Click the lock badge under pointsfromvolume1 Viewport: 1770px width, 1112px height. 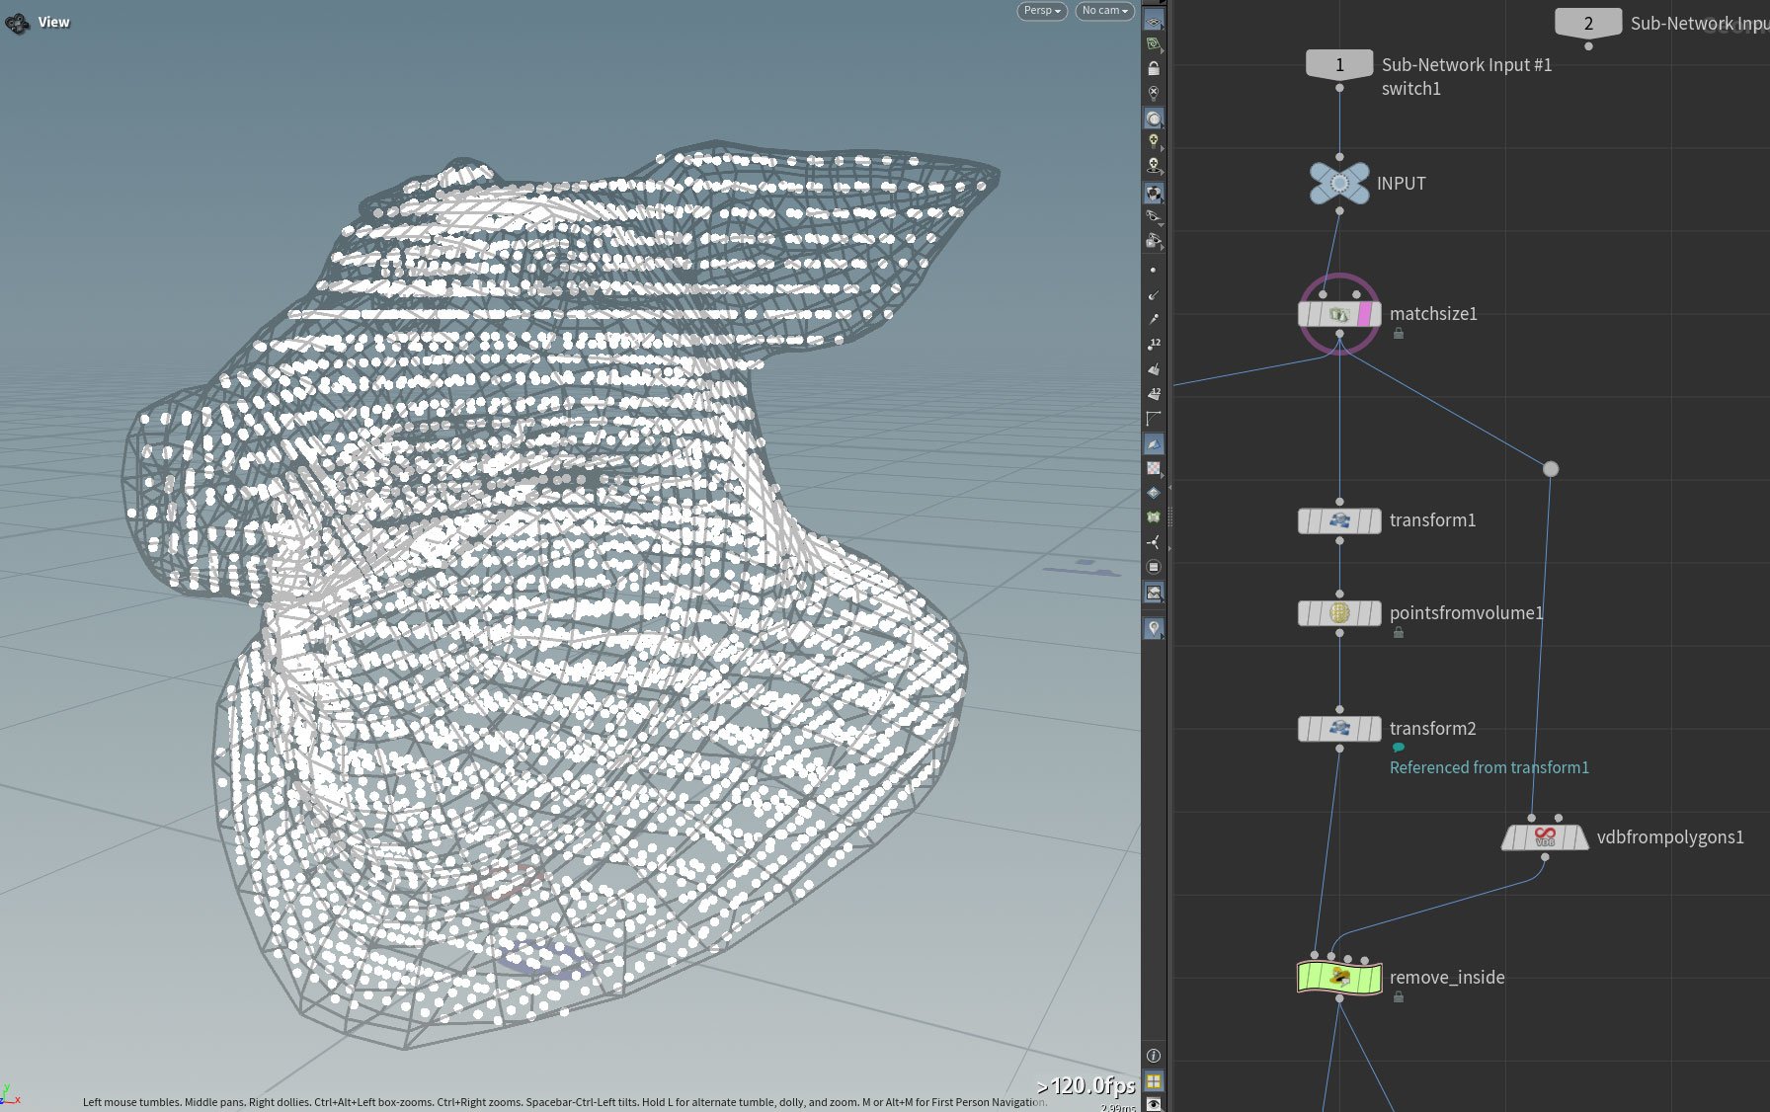point(1399,633)
